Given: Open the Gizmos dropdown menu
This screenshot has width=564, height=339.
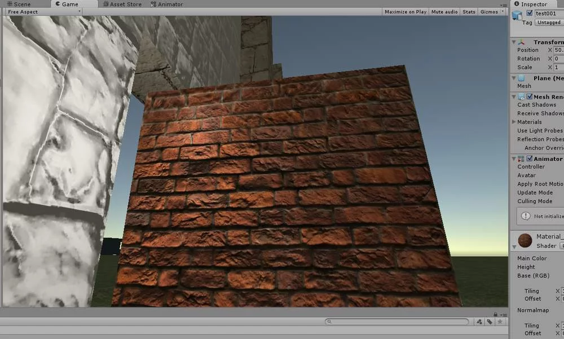Looking at the screenshot, I should [x=491, y=11].
